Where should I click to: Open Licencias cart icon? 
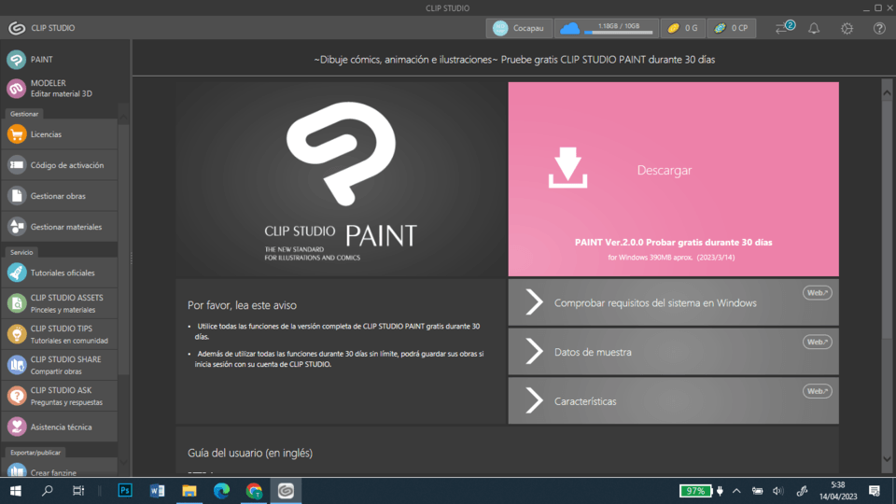point(17,134)
